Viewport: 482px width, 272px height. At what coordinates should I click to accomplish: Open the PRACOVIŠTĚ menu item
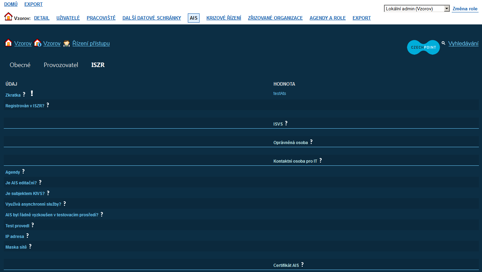pos(101,18)
